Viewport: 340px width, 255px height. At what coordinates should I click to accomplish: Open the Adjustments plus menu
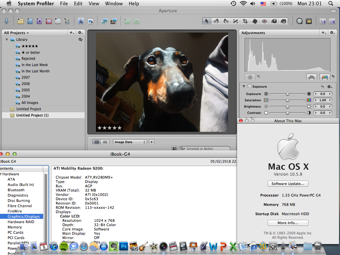pyautogui.click(x=324, y=33)
